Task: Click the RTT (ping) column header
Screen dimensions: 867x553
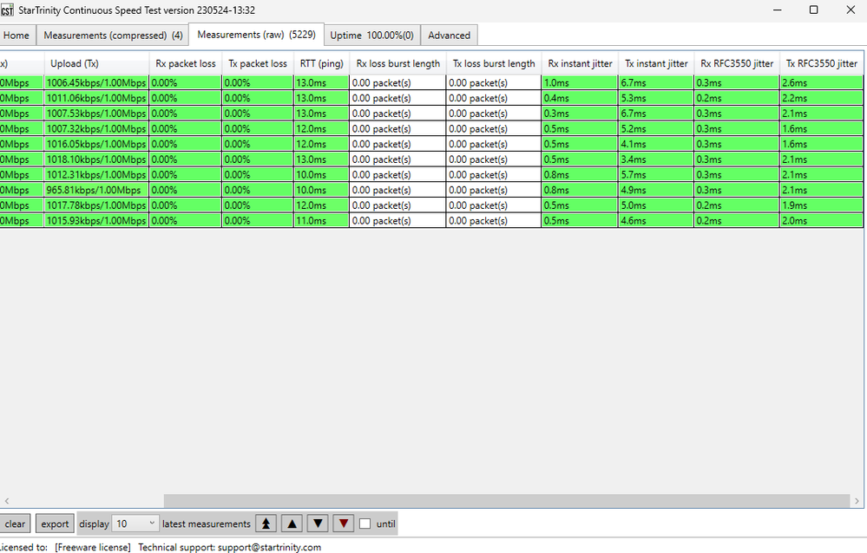Action: (x=322, y=63)
